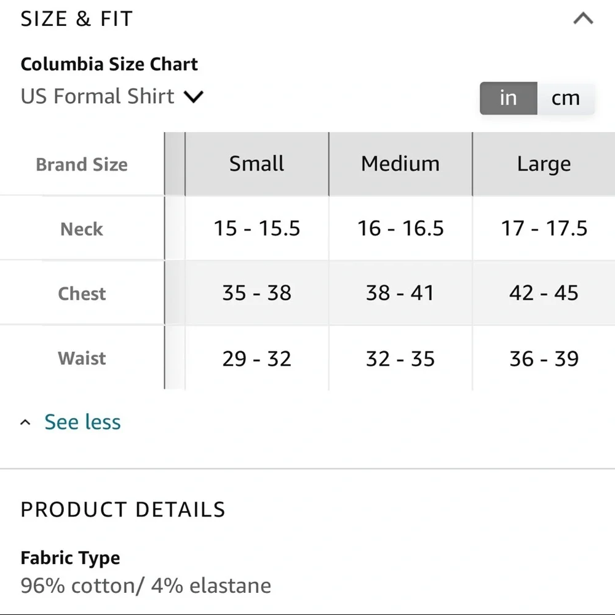This screenshot has height=615, width=615.
Task: Click Large neck value 17 - 17.5
Action: tap(544, 228)
